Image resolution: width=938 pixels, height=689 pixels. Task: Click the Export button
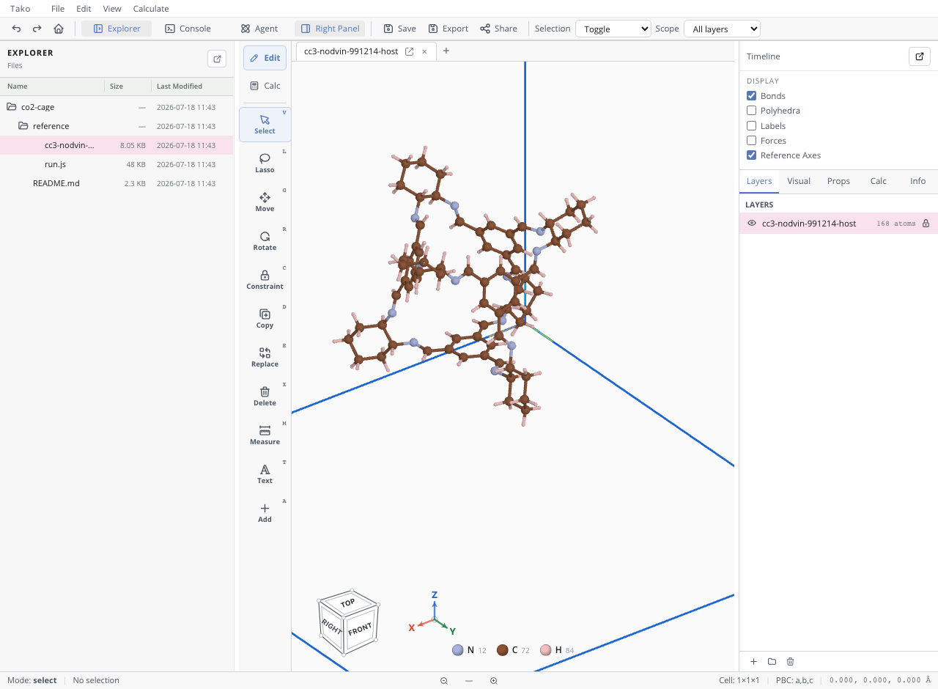click(448, 29)
